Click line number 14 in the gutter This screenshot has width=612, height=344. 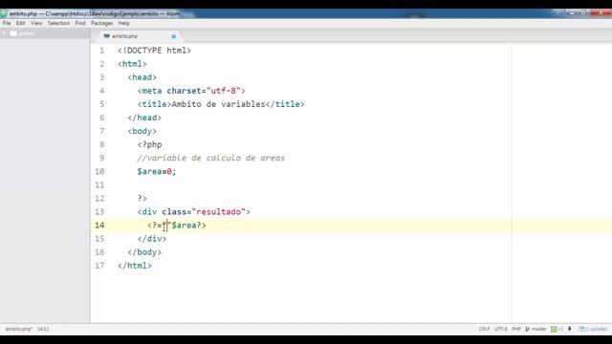[x=99, y=226]
